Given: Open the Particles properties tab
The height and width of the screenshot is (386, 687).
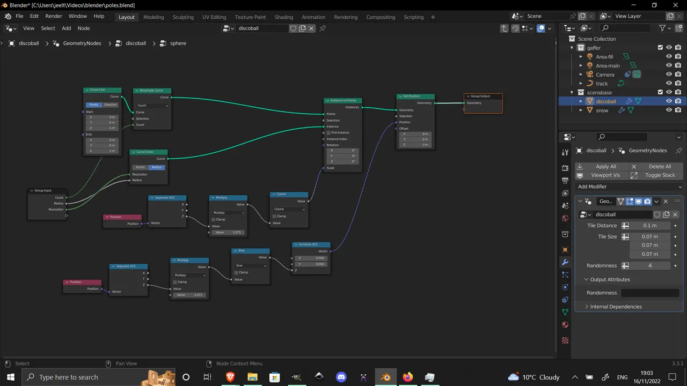Looking at the screenshot, I should (x=565, y=274).
